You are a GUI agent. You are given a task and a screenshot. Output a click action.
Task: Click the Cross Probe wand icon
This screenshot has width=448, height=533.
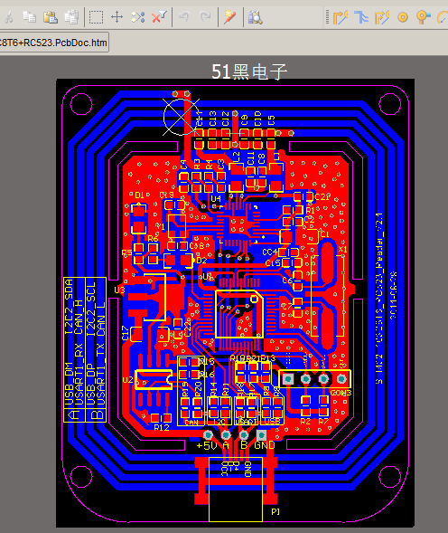(x=229, y=16)
